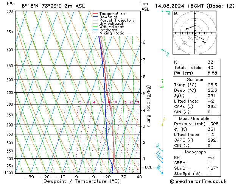Image resolution: width=238 pixels, height=184 pixels.
Task: Click the pink mixing ratio label "10"
Action: click(x=115, y=102)
